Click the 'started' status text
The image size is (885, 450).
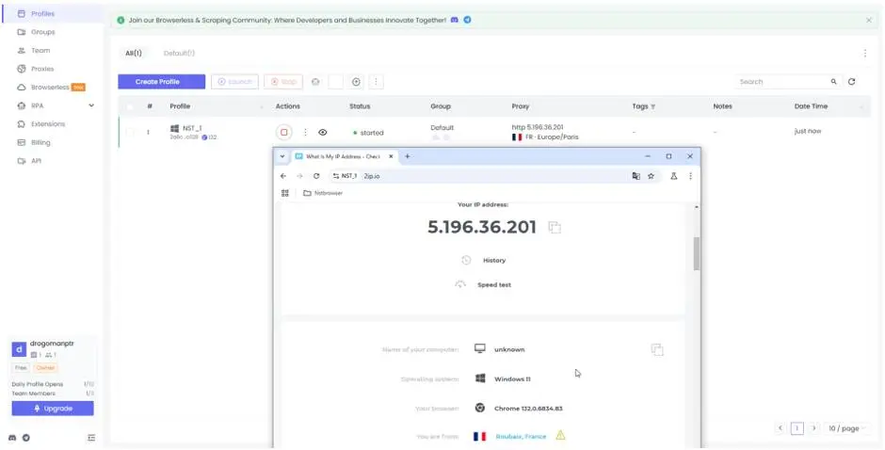click(x=372, y=133)
